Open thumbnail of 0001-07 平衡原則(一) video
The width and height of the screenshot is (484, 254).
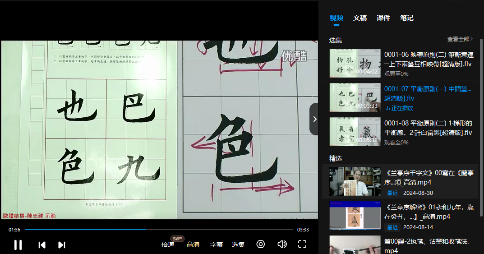[x=355, y=97]
